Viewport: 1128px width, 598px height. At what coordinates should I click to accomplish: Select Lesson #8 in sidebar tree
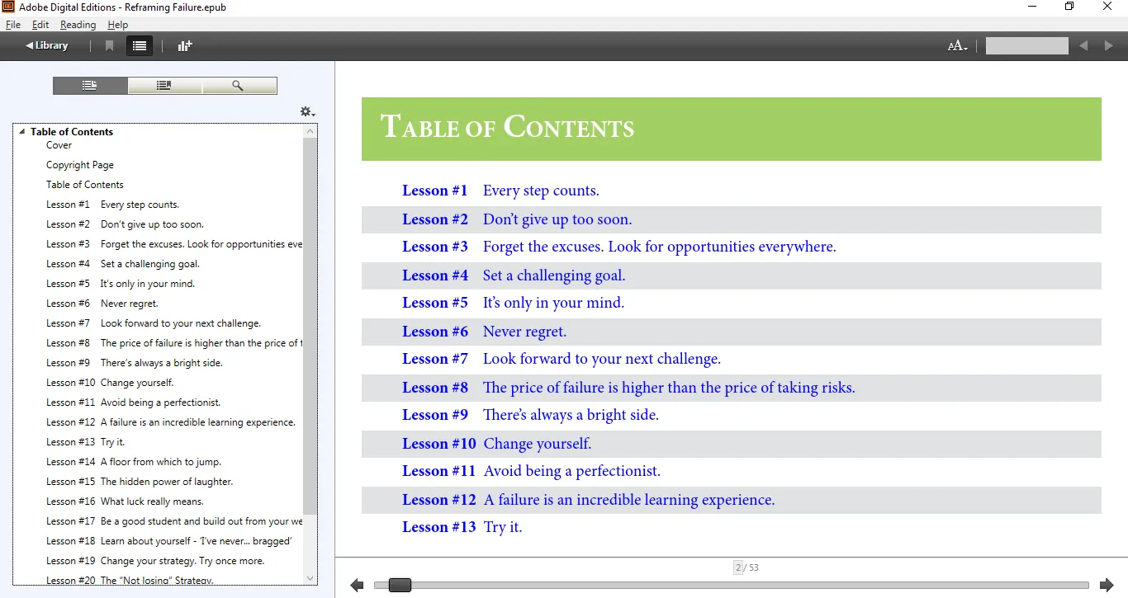174,343
